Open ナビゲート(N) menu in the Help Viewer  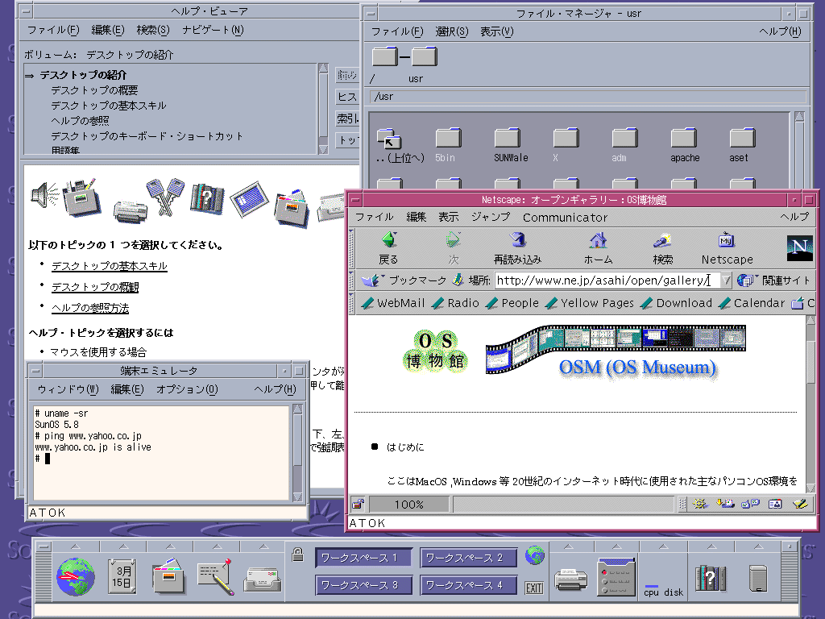coord(213,30)
